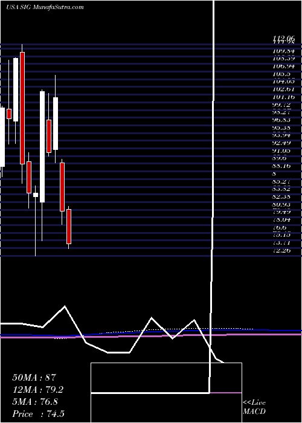Select the 73.71 price axis label

pyautogui.click(x=283, y=243)
